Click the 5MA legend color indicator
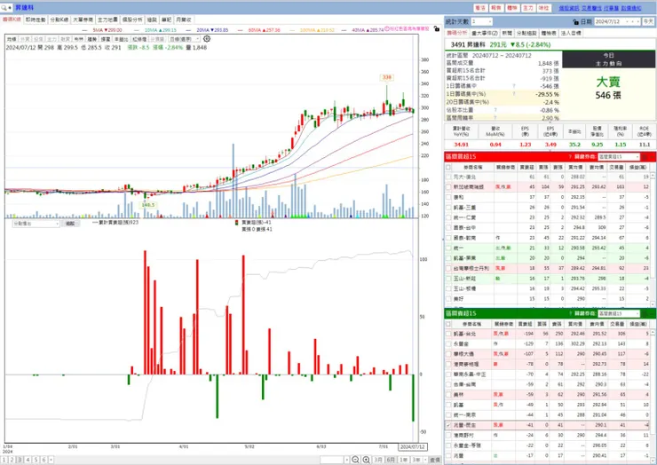Viewport: 657px width, 465px height. coord(86,30)
